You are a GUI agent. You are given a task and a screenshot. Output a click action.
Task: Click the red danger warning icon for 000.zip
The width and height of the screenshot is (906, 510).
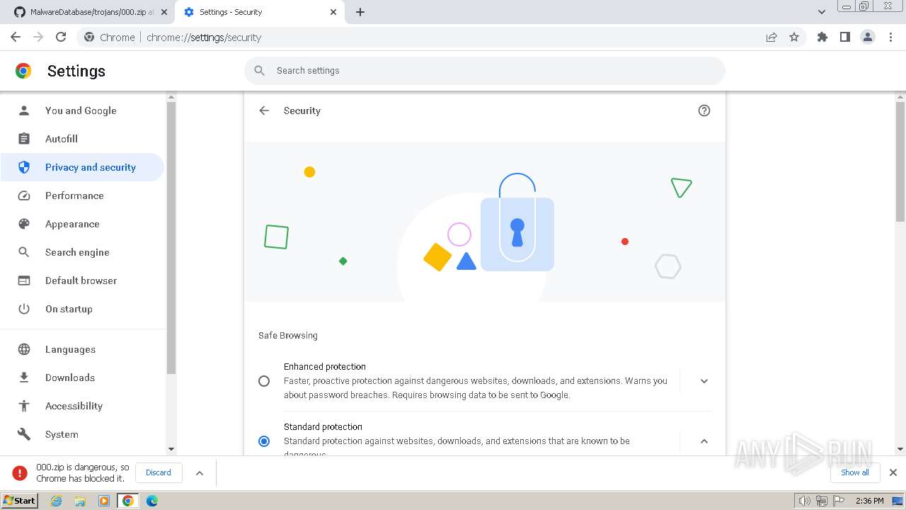pos(20,472)
